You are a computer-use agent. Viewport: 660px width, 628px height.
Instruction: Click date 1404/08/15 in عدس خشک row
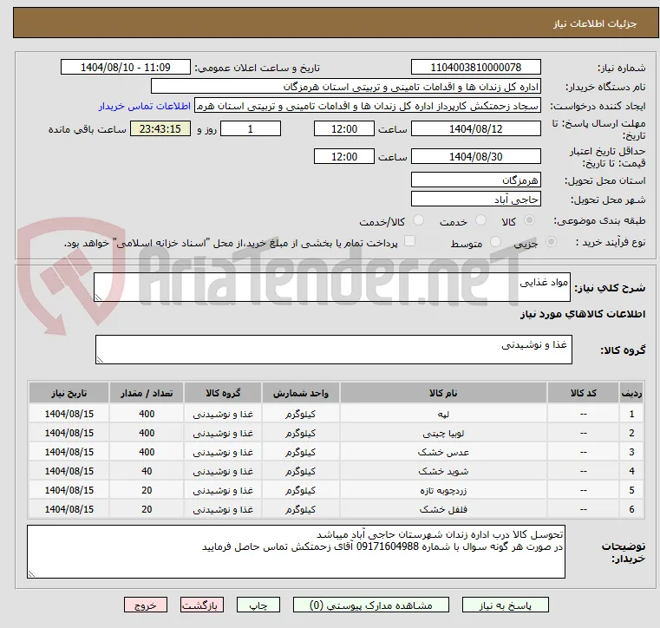(69, 452)
